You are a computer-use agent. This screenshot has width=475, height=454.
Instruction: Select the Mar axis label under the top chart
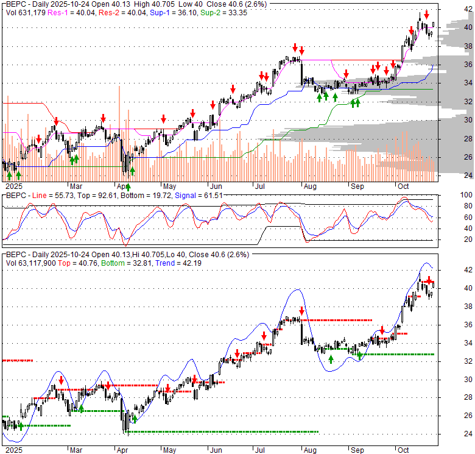click(76, 186)
